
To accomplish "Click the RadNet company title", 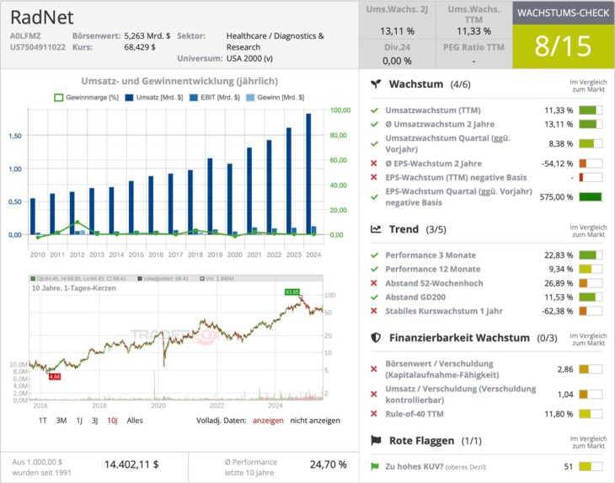I will 42,17.
